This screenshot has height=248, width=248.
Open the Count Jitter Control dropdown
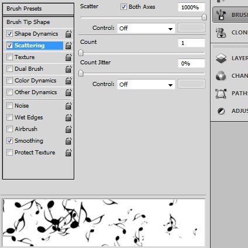pos(146,85)
